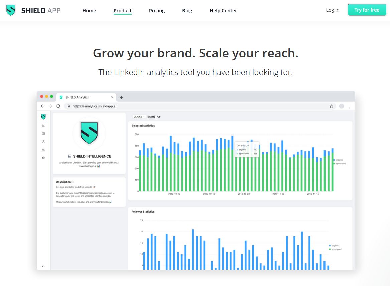Click the collapse icon at the sidebar bottom
Screen dimensions: 390x286
pyautogui.click(x=43, y=266)
